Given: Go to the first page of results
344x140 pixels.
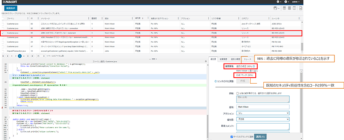Looking at the screenshot, I should (x=3, y=56).
